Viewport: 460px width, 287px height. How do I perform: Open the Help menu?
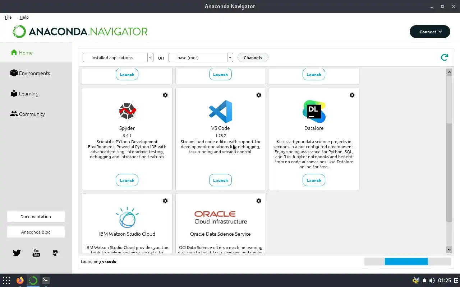pos(24,17)
